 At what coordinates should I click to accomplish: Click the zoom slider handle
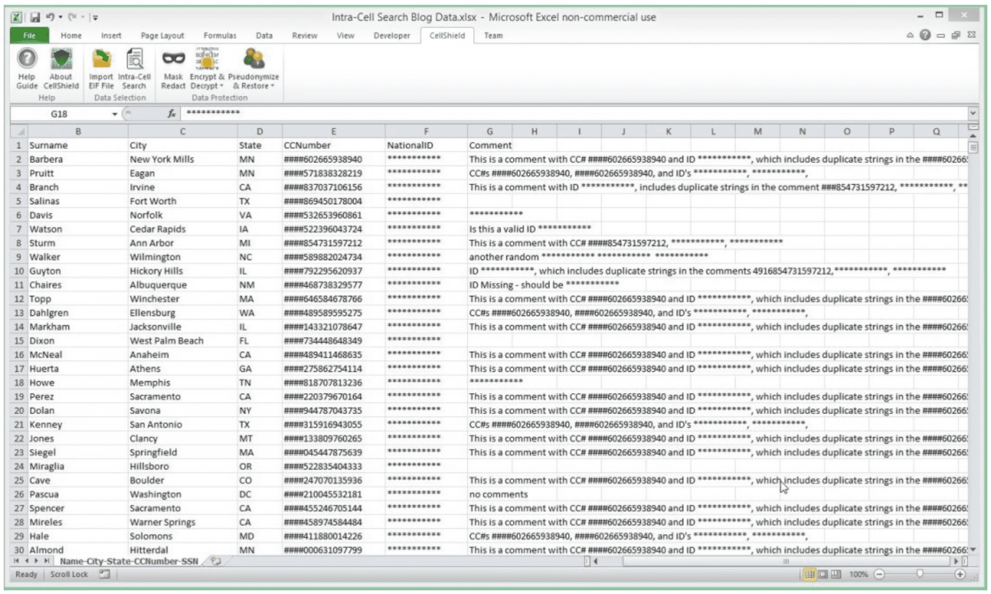pos(920,574)
